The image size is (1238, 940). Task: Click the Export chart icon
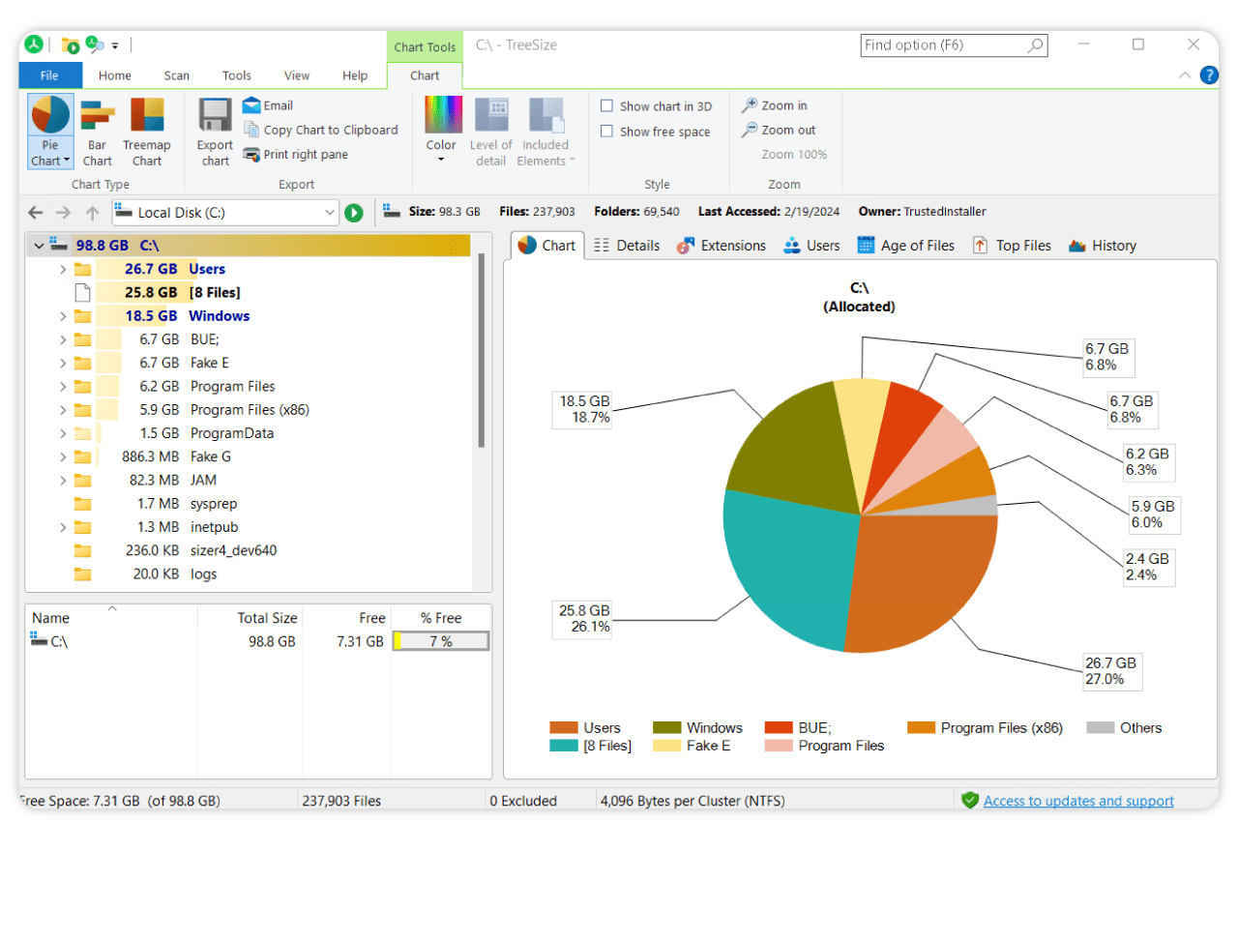pyautogui.click(x=214, y=131)
